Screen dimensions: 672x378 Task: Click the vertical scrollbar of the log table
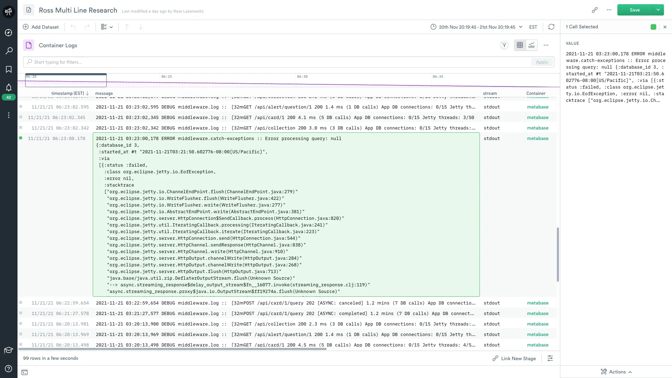point(558,254)
